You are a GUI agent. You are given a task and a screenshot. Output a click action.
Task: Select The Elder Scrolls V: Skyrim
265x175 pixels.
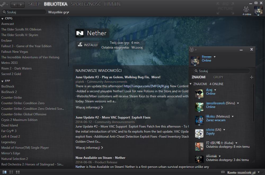[x=20, y=35]
